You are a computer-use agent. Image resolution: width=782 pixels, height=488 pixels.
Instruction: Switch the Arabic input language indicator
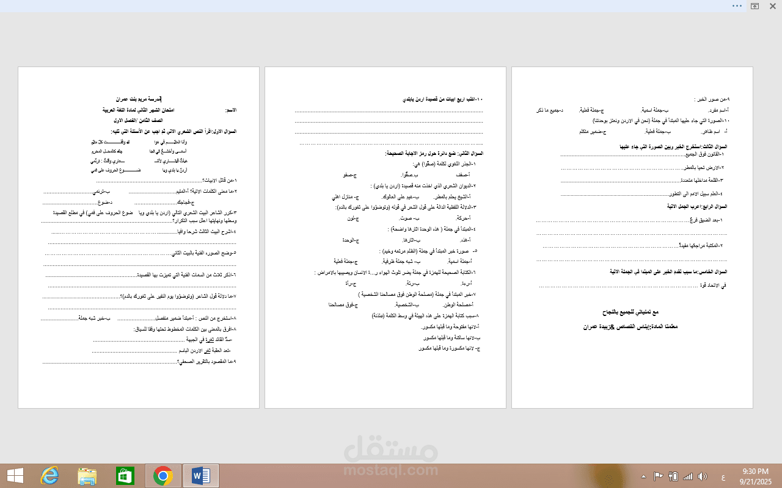723,476
